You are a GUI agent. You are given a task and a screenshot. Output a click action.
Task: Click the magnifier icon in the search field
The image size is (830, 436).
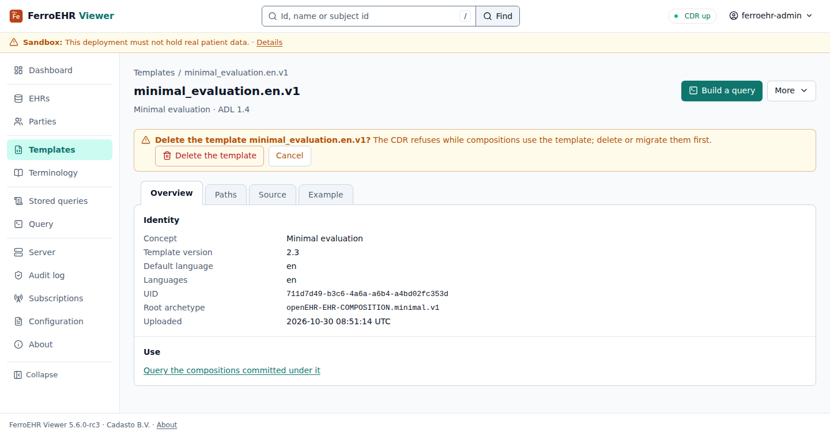coord(273,16)
